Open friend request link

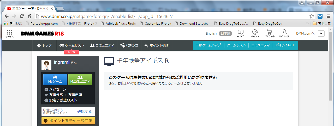75,95
